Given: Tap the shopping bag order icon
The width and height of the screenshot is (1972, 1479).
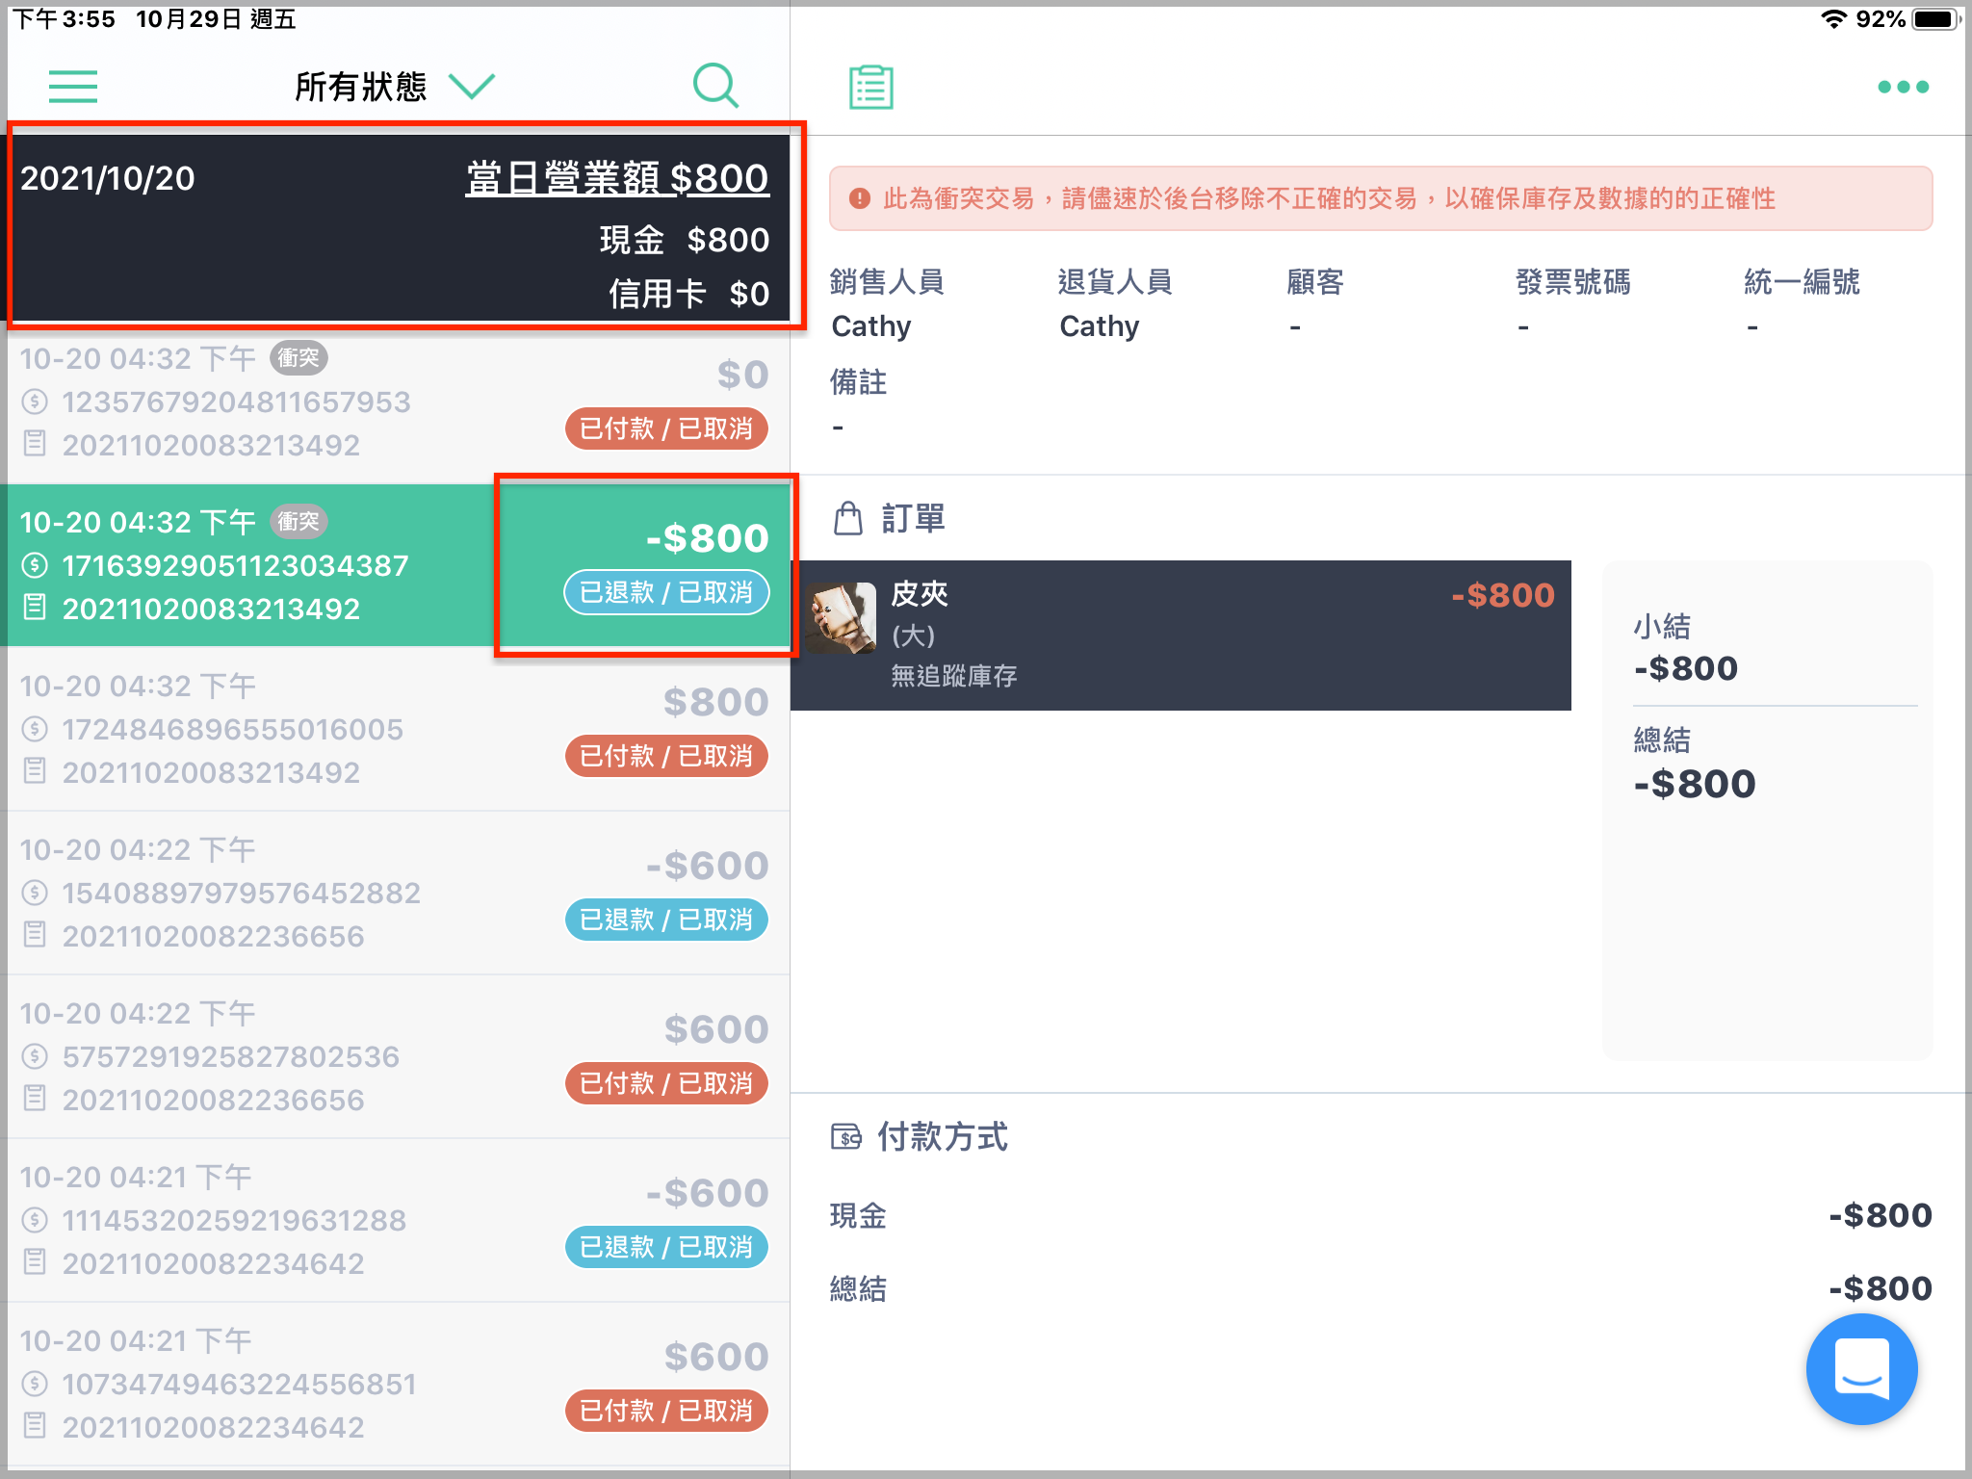Looking at the screenshot, I should point(847,518).
